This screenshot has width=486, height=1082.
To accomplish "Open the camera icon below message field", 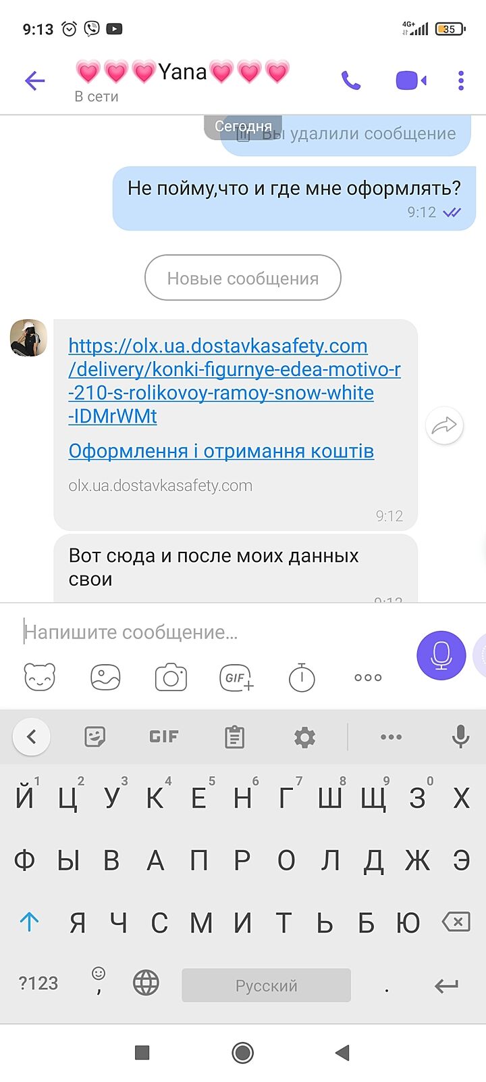I will 171,677.
